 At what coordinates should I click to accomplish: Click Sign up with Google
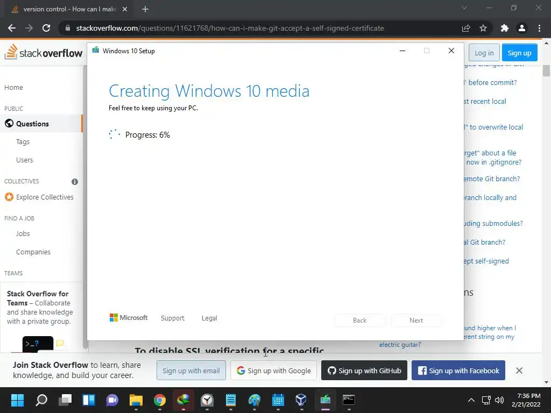coord(273,371)
